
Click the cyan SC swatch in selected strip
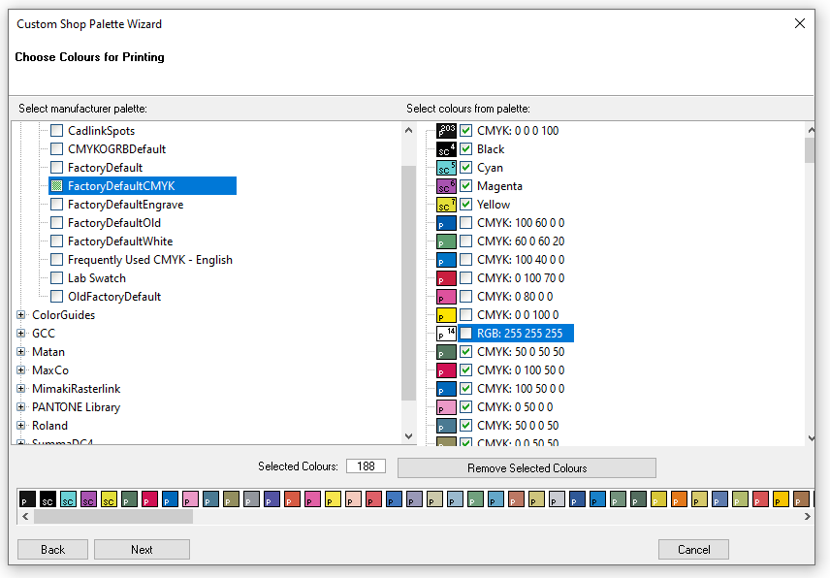68,499
